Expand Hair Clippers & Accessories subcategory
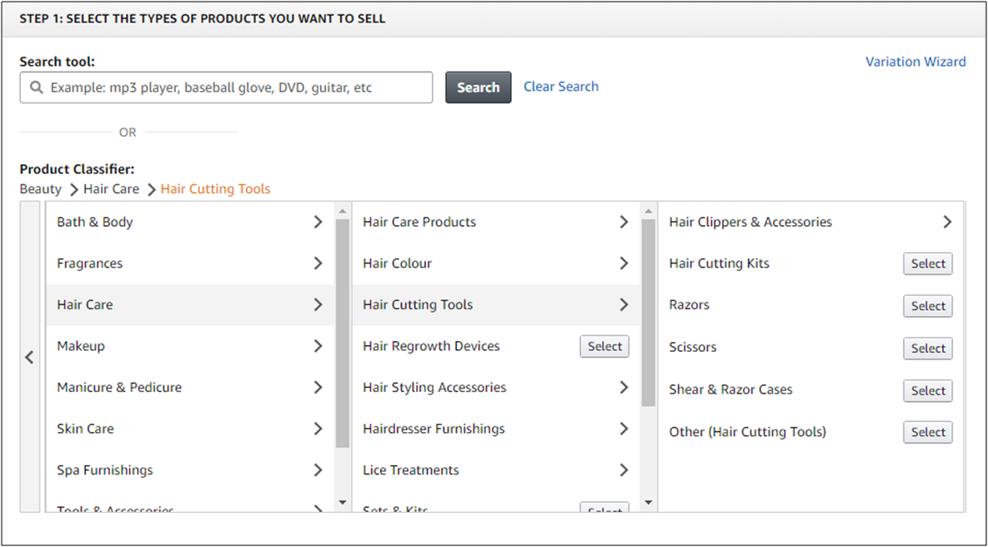The height and width of the screenshot is (547, 988). (946, 222)
